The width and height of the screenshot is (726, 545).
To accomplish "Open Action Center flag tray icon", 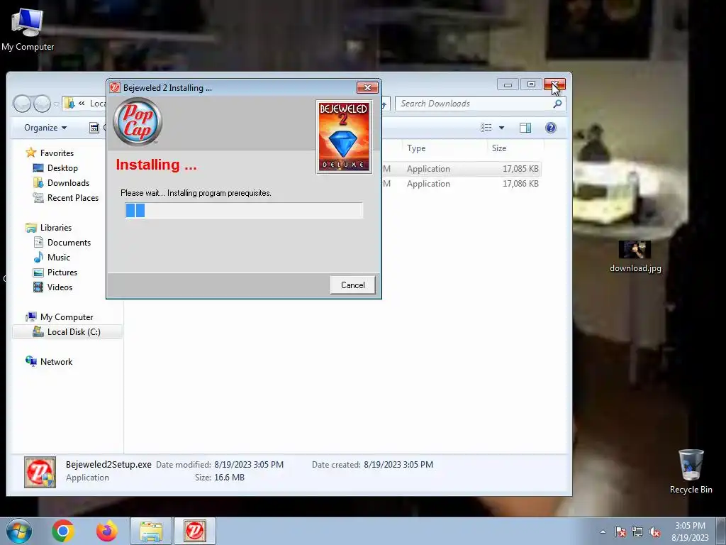I will pos(620,532).
